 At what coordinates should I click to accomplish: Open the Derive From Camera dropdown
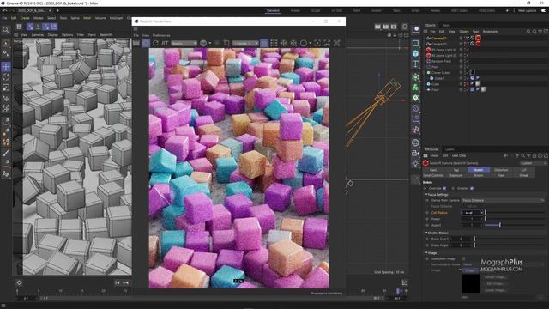503,200
